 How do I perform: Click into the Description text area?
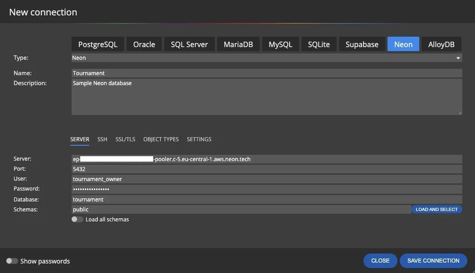pos(267,97)
